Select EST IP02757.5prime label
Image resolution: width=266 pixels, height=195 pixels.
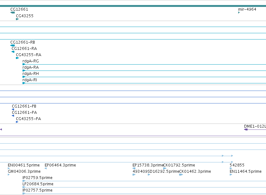tap(38, 190)
